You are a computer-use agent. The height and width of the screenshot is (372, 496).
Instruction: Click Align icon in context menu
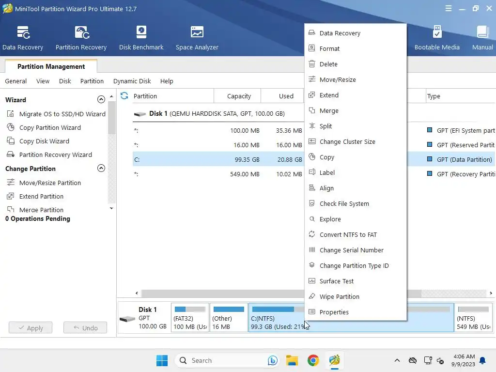(x=312, y=187)
